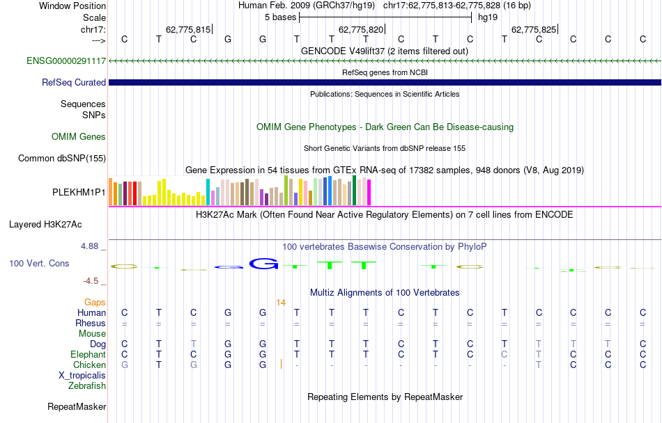This screenshot has height=423, width=662.
Task: Click the 62,775,825 position marker
Action: (534, 29)
